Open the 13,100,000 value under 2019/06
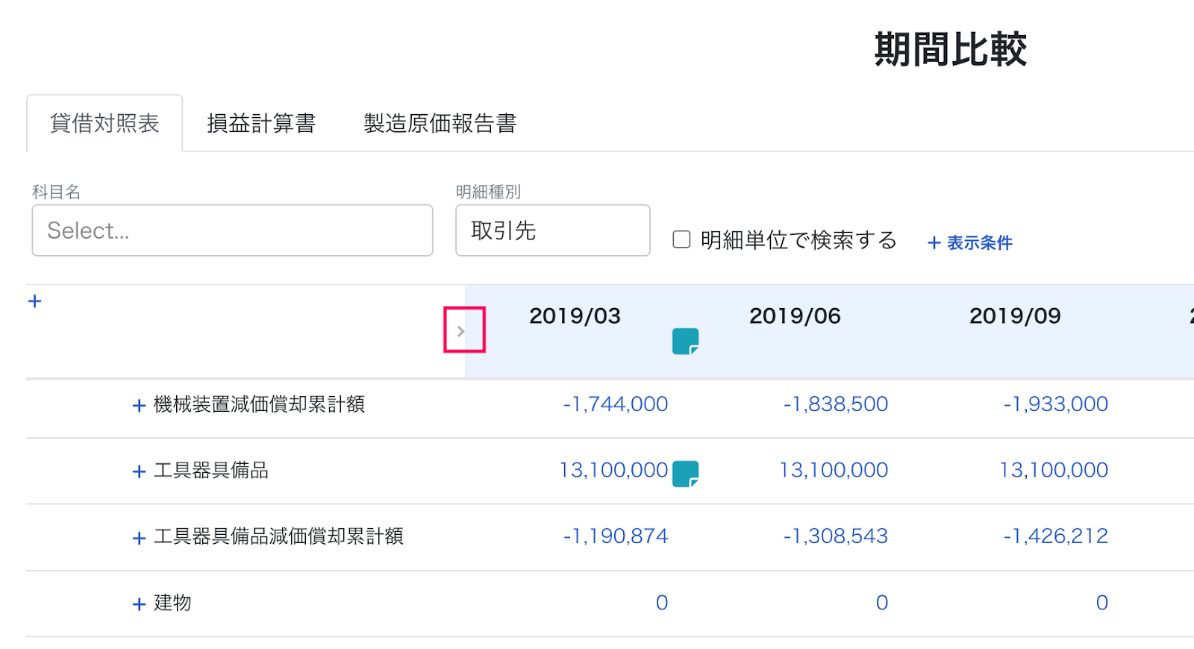 (x=834, y=470)
